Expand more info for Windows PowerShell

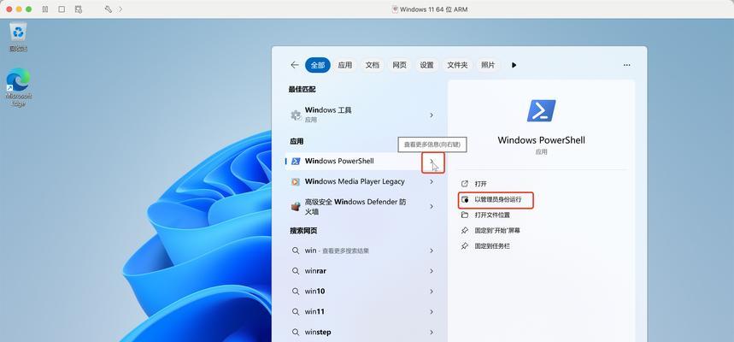[432, 162]
